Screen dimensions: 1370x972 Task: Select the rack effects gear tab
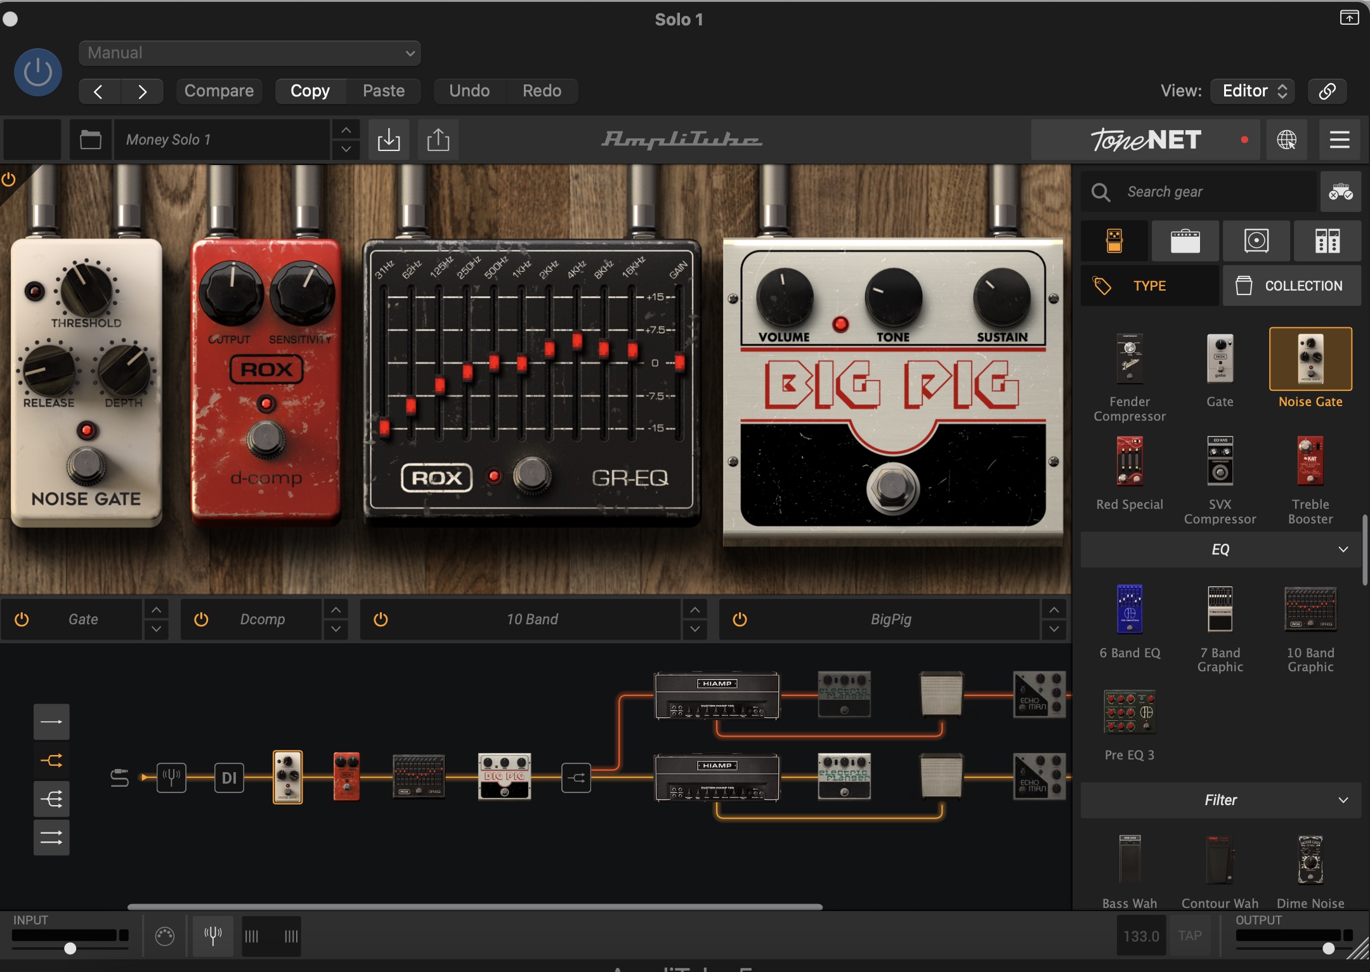click(1328, 241)
